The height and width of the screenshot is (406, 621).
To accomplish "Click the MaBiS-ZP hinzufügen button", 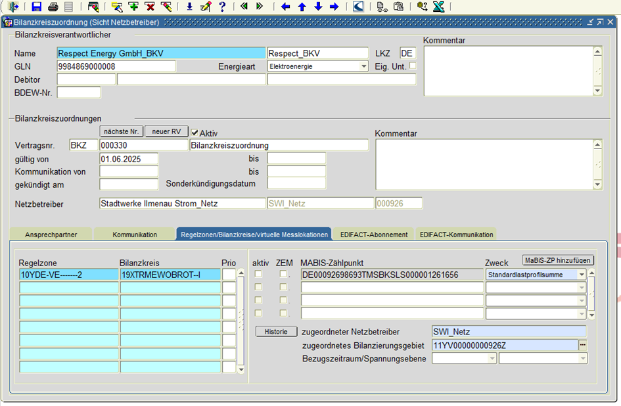I will [558, 260].
